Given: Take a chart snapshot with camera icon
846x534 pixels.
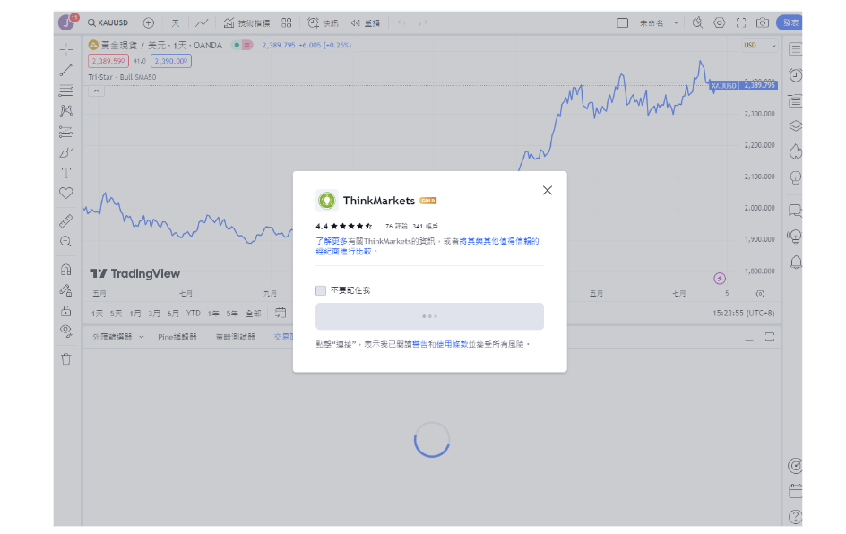Looking at the screenshot, I should [x=763, y=22].
